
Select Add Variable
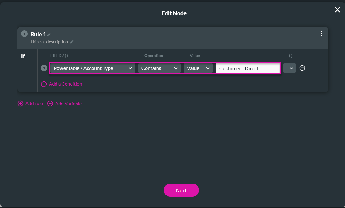click(x=68, y=104)
